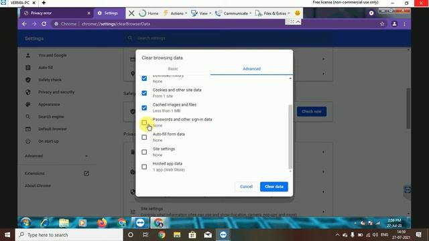Open the notification center icon
The width and height of the screenshot is (429, 241).
pos(418,235)
